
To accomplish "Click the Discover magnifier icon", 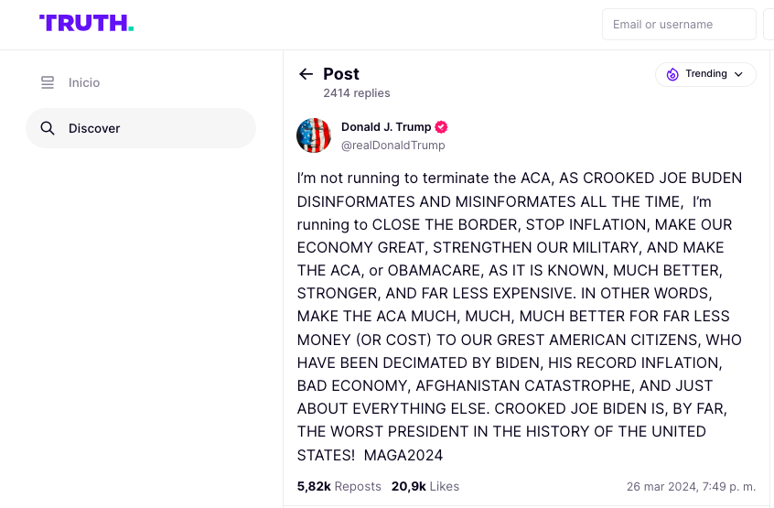I will [48, 128].
